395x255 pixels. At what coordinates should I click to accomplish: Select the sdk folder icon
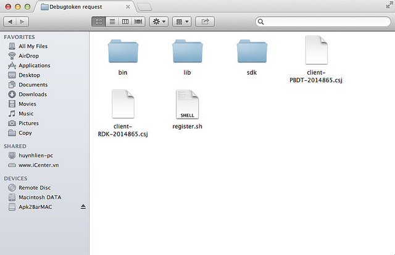point(252,51)
